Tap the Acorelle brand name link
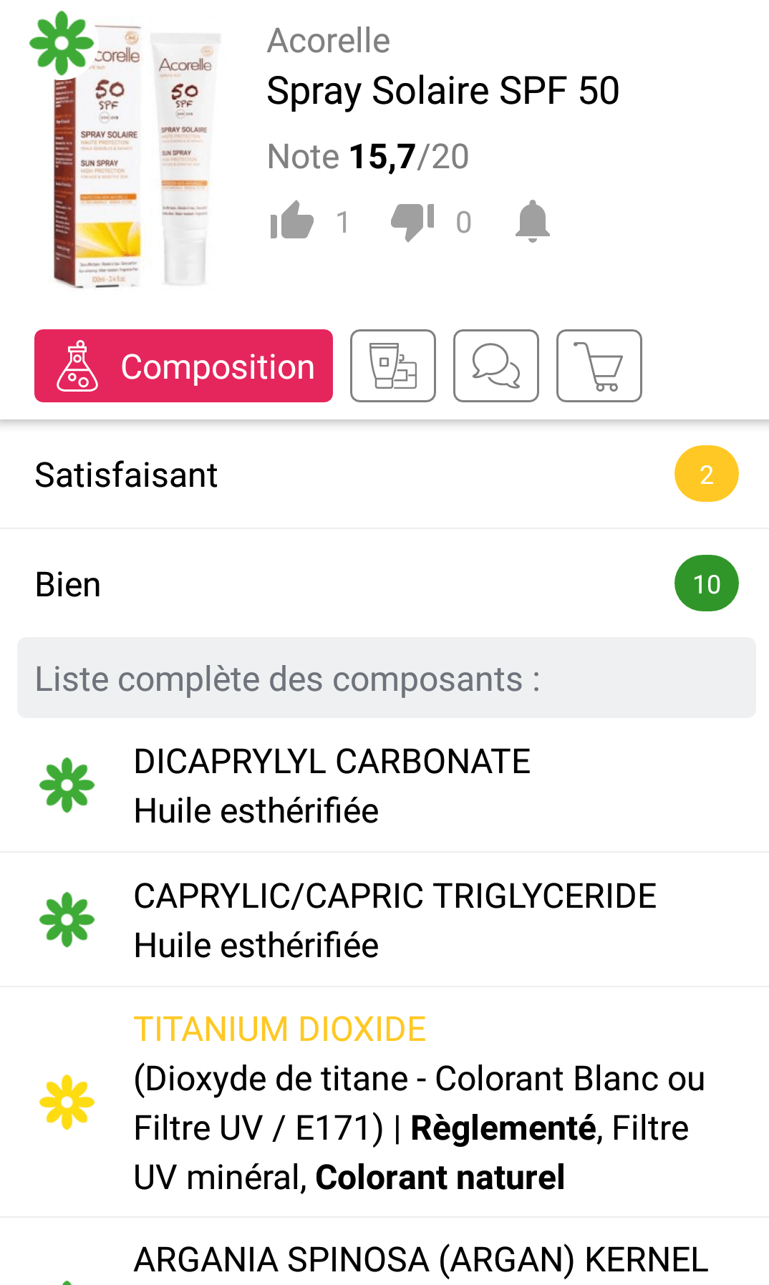Image resolution: width=769 pixels, height=1285 pixels. click(329, 41)
